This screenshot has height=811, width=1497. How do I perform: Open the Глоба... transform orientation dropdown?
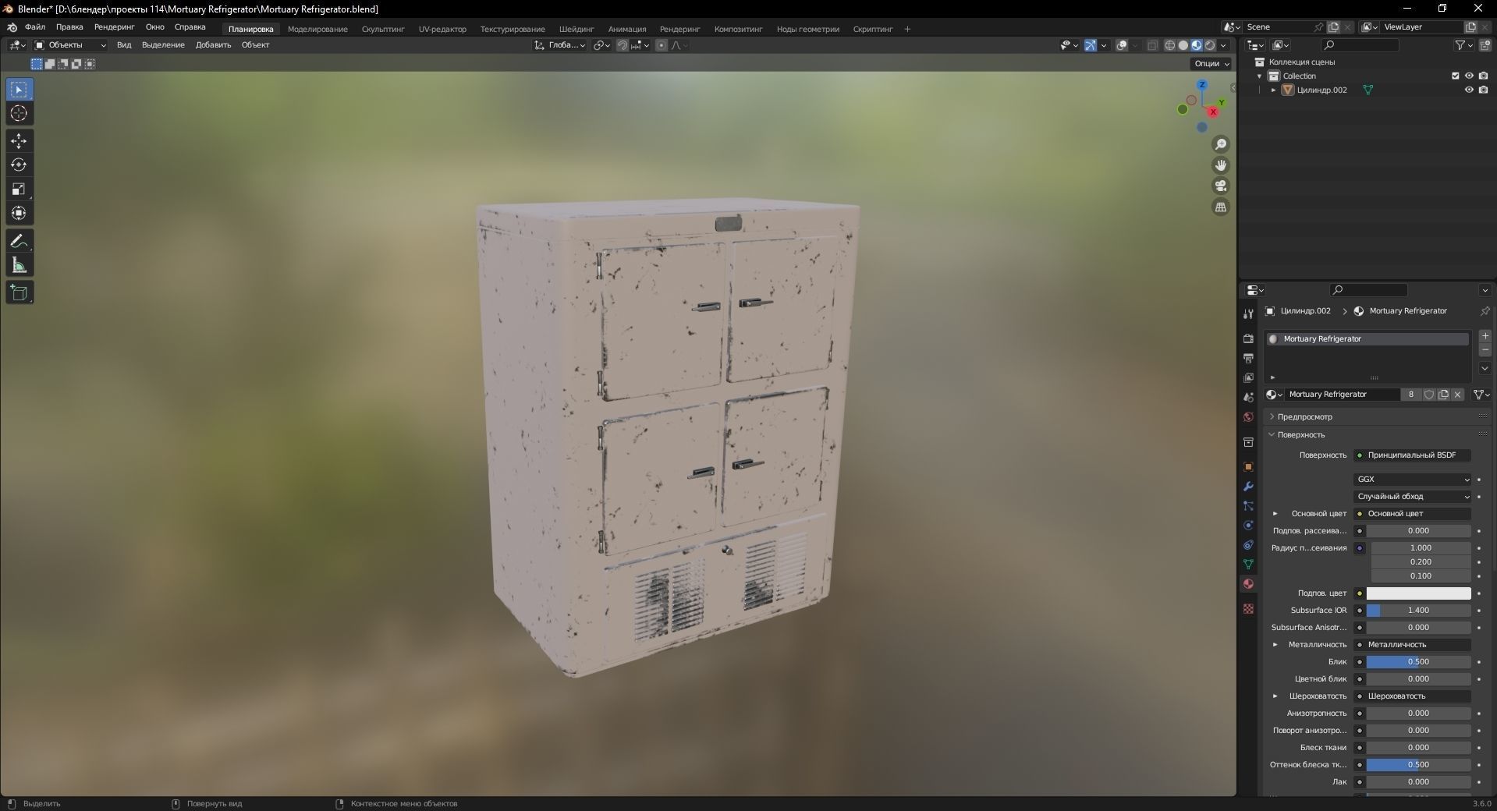560,45
